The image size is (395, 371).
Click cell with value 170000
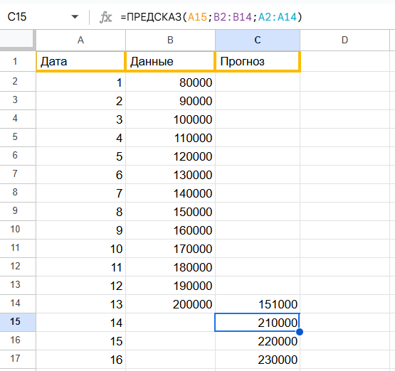tap(170, 249)
